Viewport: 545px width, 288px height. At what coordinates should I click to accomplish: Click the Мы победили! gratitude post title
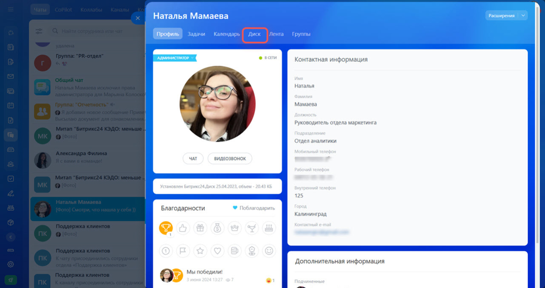pyautogui.click(x=204, y=272)
